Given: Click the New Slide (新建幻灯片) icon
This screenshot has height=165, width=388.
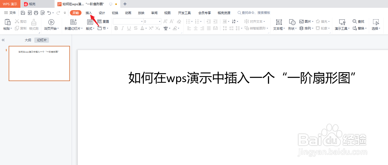Looking at the screenshot, I should (74, 22).
